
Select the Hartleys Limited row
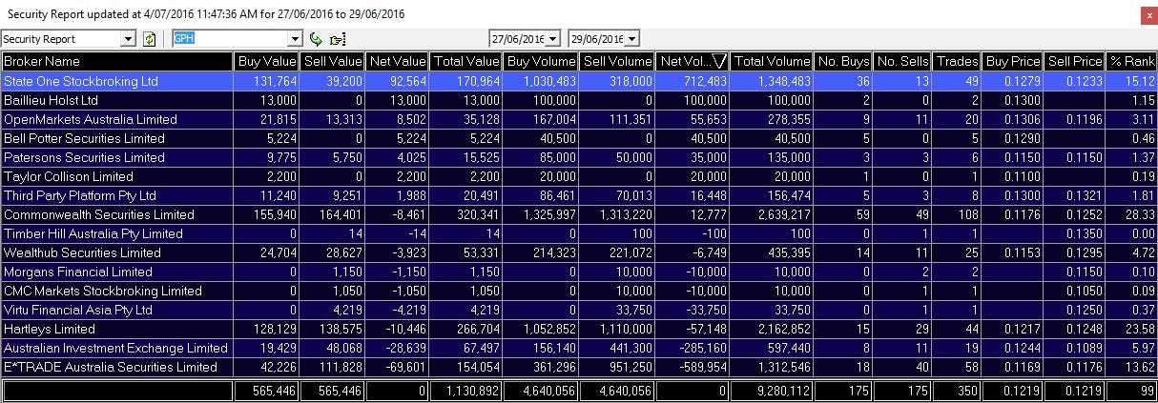[578, 330]
